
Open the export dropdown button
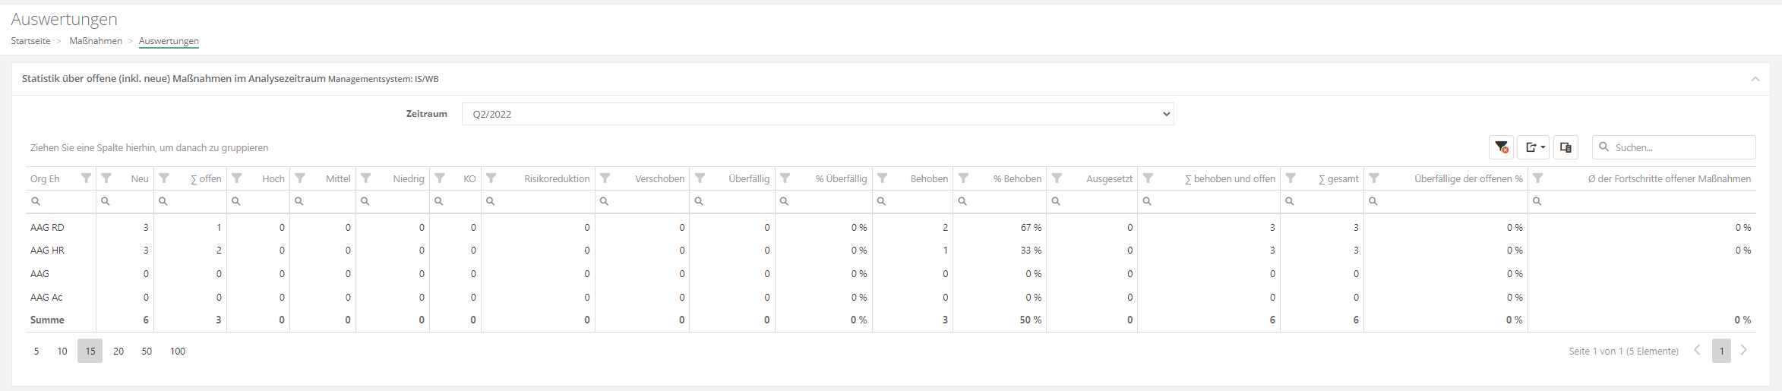click(1534, 147)
